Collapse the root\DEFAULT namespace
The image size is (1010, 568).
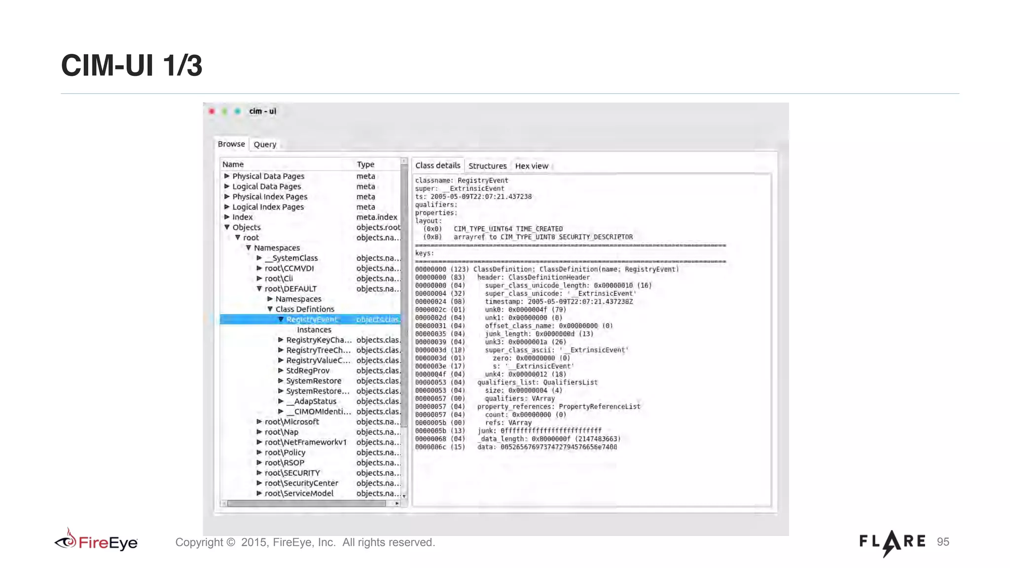[x=259, y=289]
